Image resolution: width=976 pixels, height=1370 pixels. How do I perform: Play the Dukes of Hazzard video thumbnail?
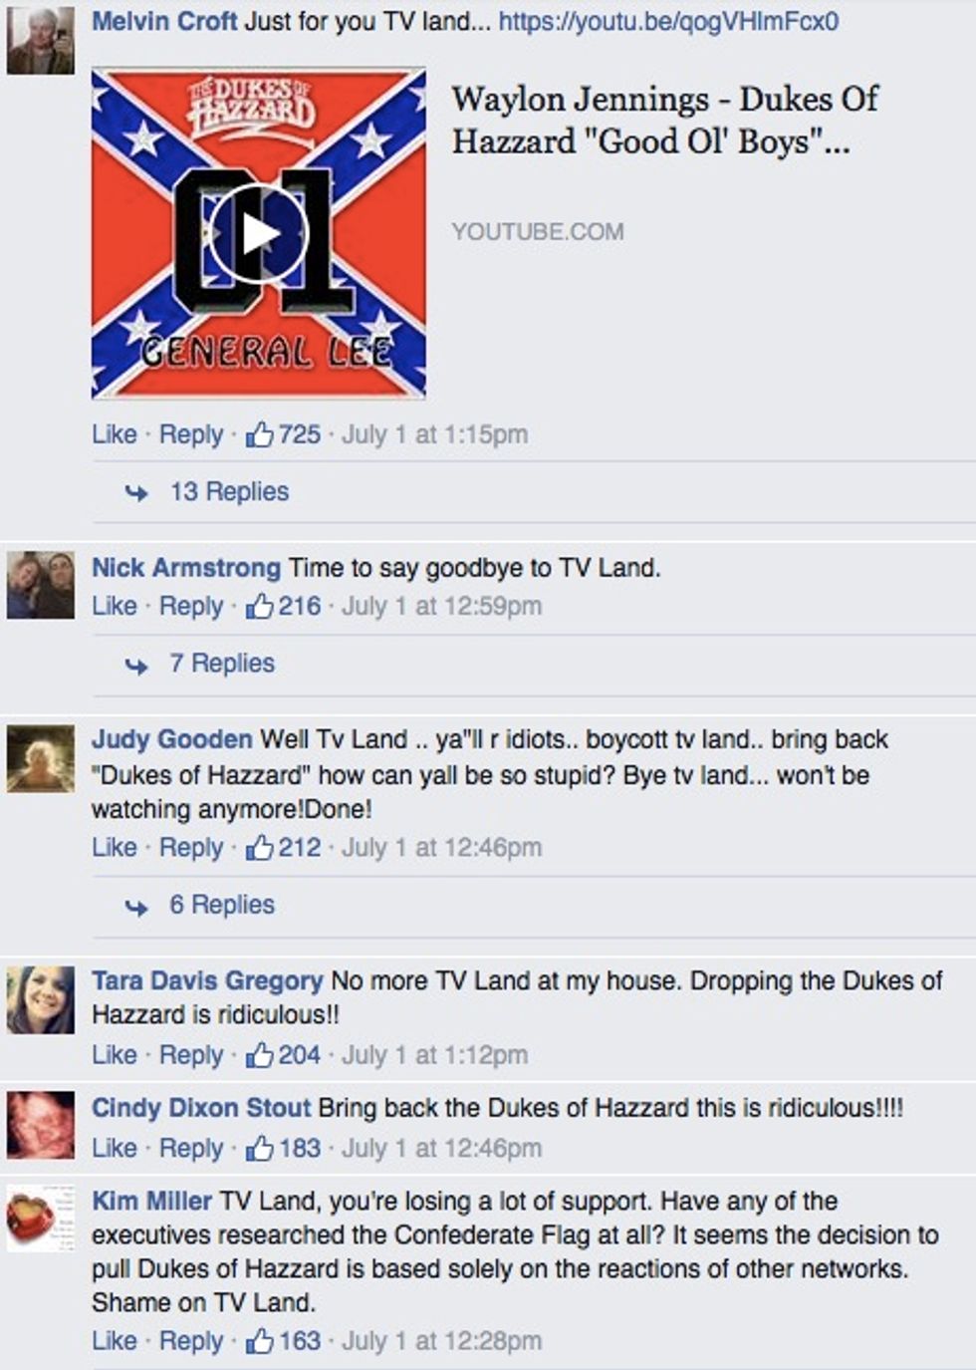[x=259, y=233]
